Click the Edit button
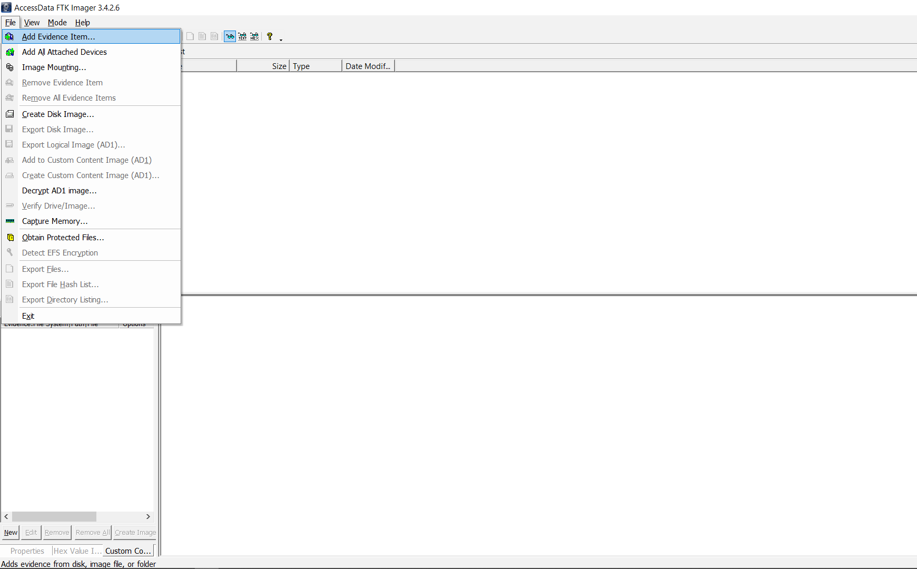This screenshot has height=569, width=917. [31, 532]
